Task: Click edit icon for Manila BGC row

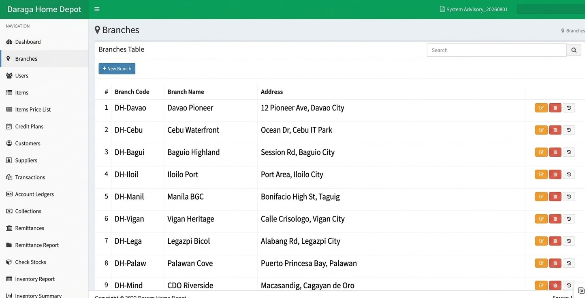Action: pyautogui.click(x=541, y=197)
